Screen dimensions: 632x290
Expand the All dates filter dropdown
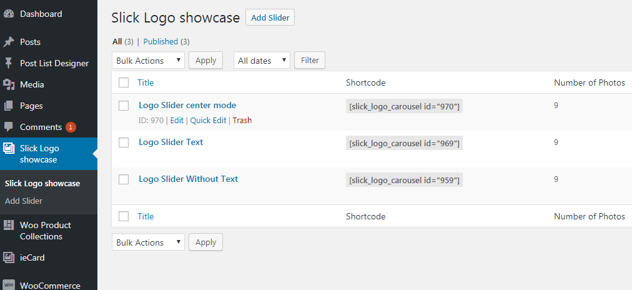pyautogui.click(x=262, y=61)
